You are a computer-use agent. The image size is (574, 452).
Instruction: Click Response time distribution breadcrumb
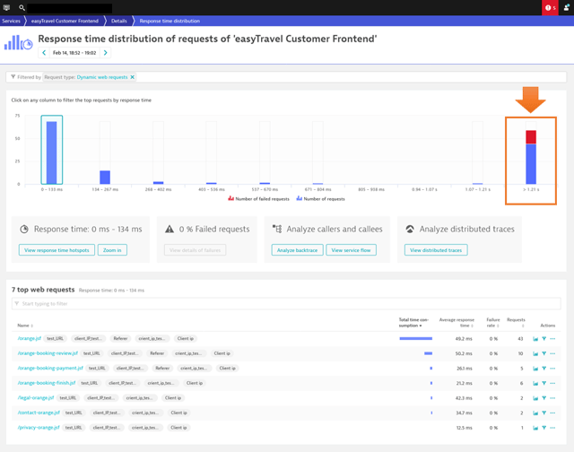[x=170, y=21]
